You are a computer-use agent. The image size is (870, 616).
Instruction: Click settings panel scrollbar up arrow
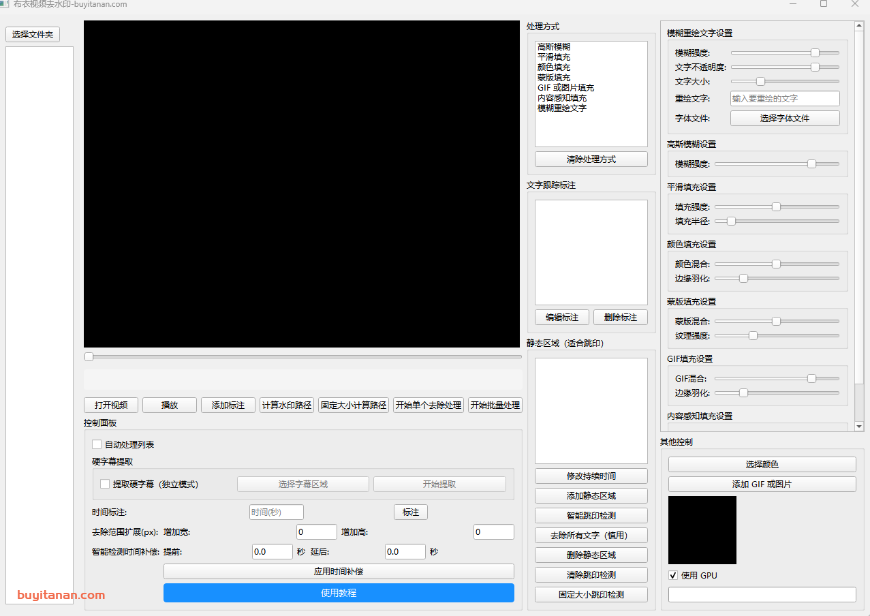[x=859, y=26]
